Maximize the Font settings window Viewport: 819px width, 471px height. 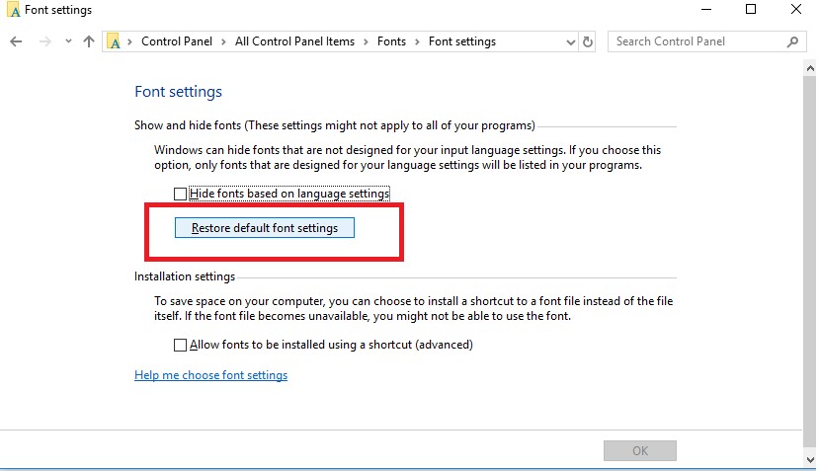[x=751, y=10]
